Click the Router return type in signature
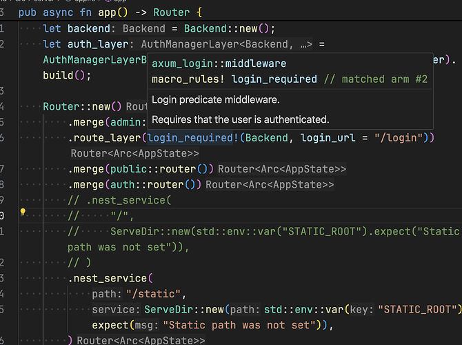462x345 pixels. 172,12
